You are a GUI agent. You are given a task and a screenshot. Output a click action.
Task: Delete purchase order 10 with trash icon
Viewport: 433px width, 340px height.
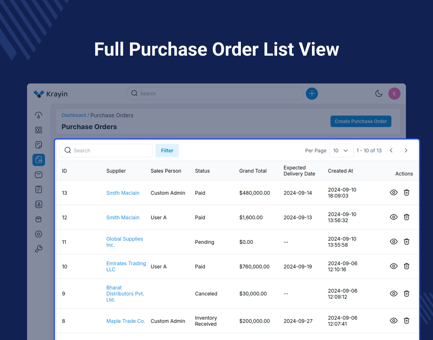406,266
